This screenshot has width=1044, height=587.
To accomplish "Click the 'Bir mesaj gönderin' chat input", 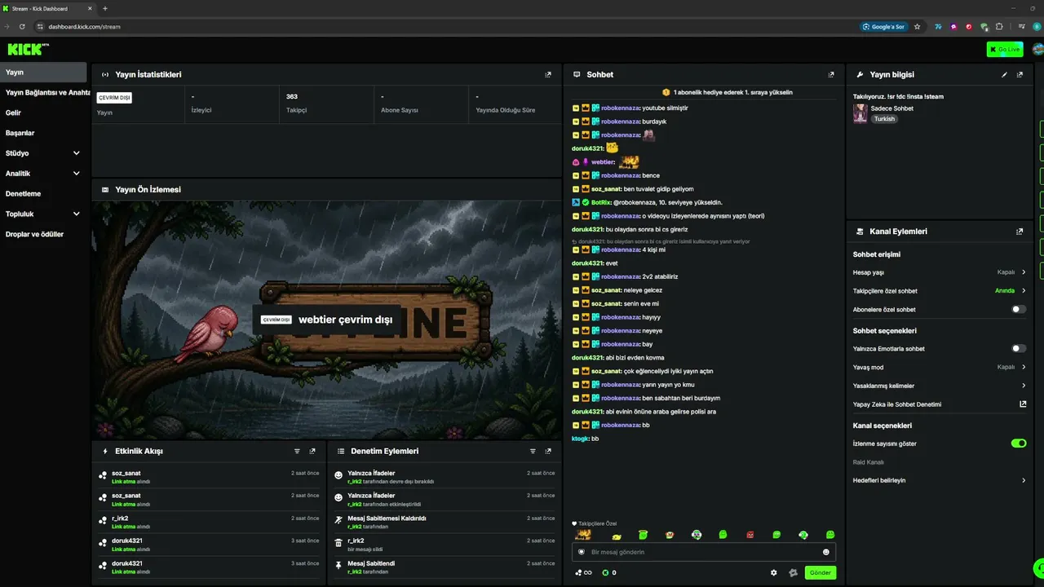I will point(704,552).
